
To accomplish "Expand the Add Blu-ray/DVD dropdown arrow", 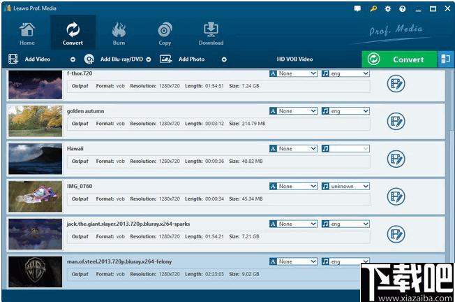I will [149, 59].
